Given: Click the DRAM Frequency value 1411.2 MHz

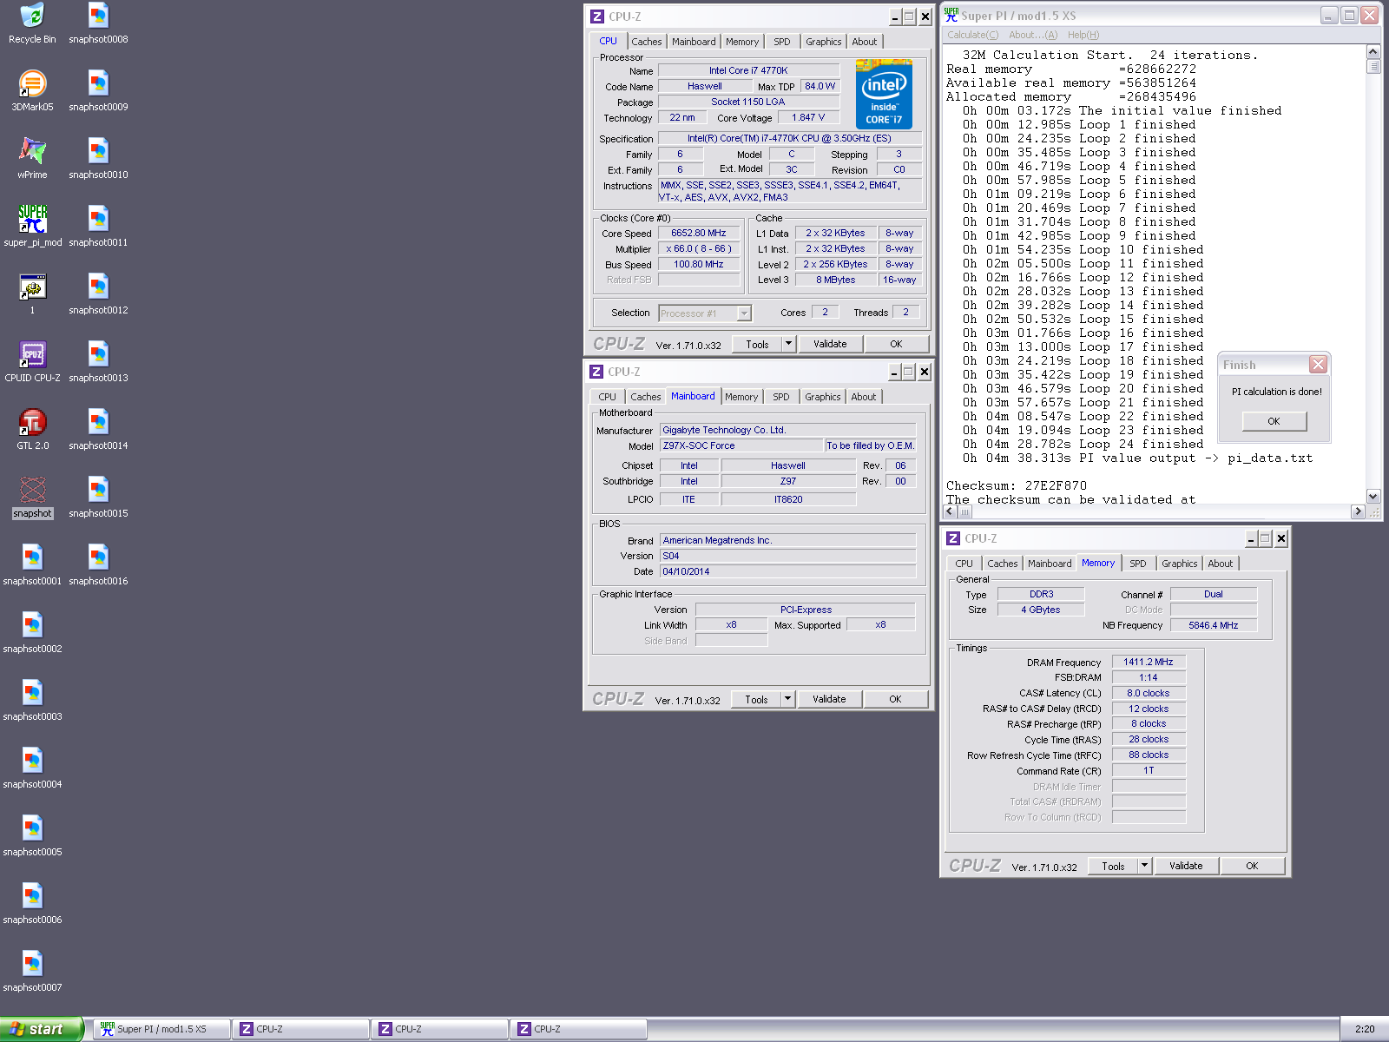Looking at the screenshot, I should pyautogui.click(x=1149, y=662).
